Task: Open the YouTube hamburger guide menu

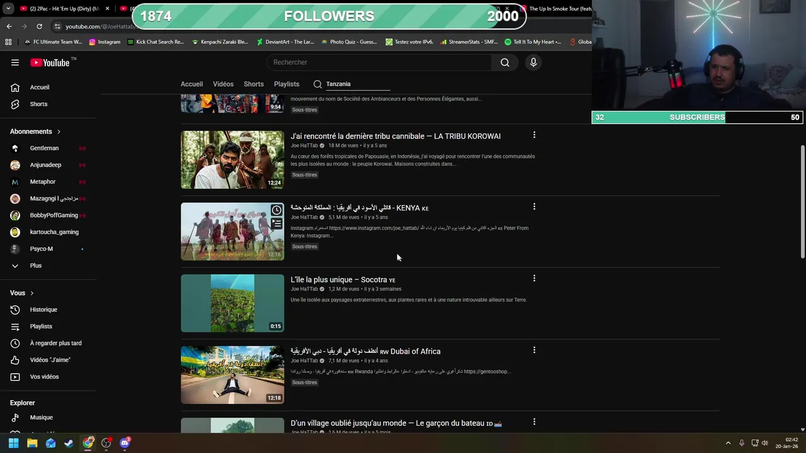Action: pyautogui.click(x=15, y=62)
